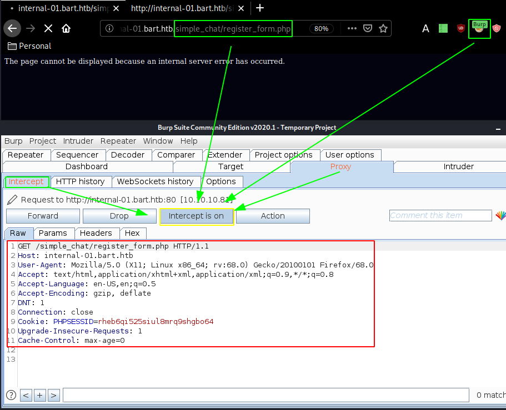Open a new browser tab with plus
Screen dimensions: 506x410
(x=260, y=8)
